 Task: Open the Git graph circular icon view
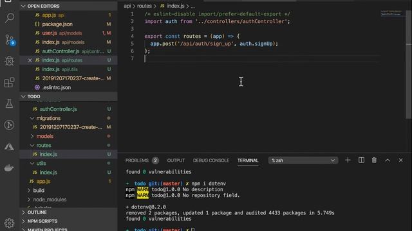[10, 125]
